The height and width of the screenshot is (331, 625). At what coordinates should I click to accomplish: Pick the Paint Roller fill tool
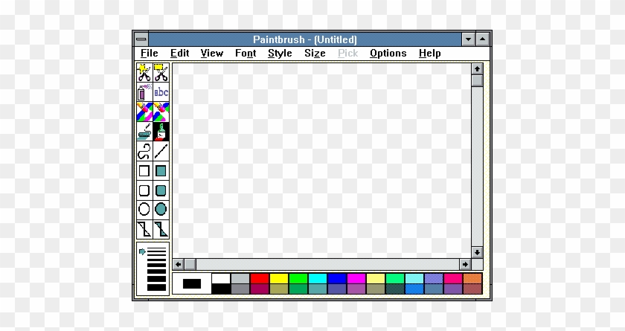(x=144, y=132)
